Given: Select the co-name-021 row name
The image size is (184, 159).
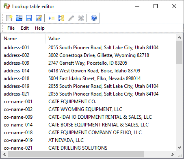Looking at the screenshot, I should coord(18,148).
